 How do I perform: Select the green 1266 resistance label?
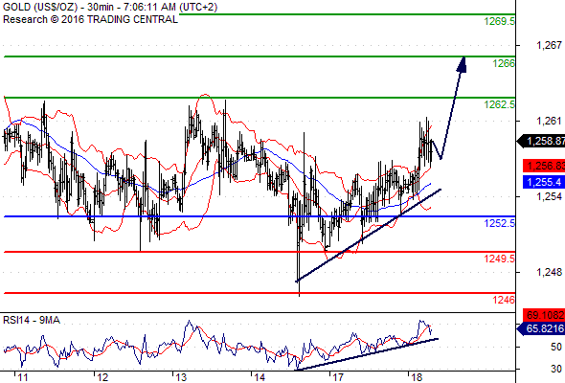pyautogui.click(x=504, y=63)
